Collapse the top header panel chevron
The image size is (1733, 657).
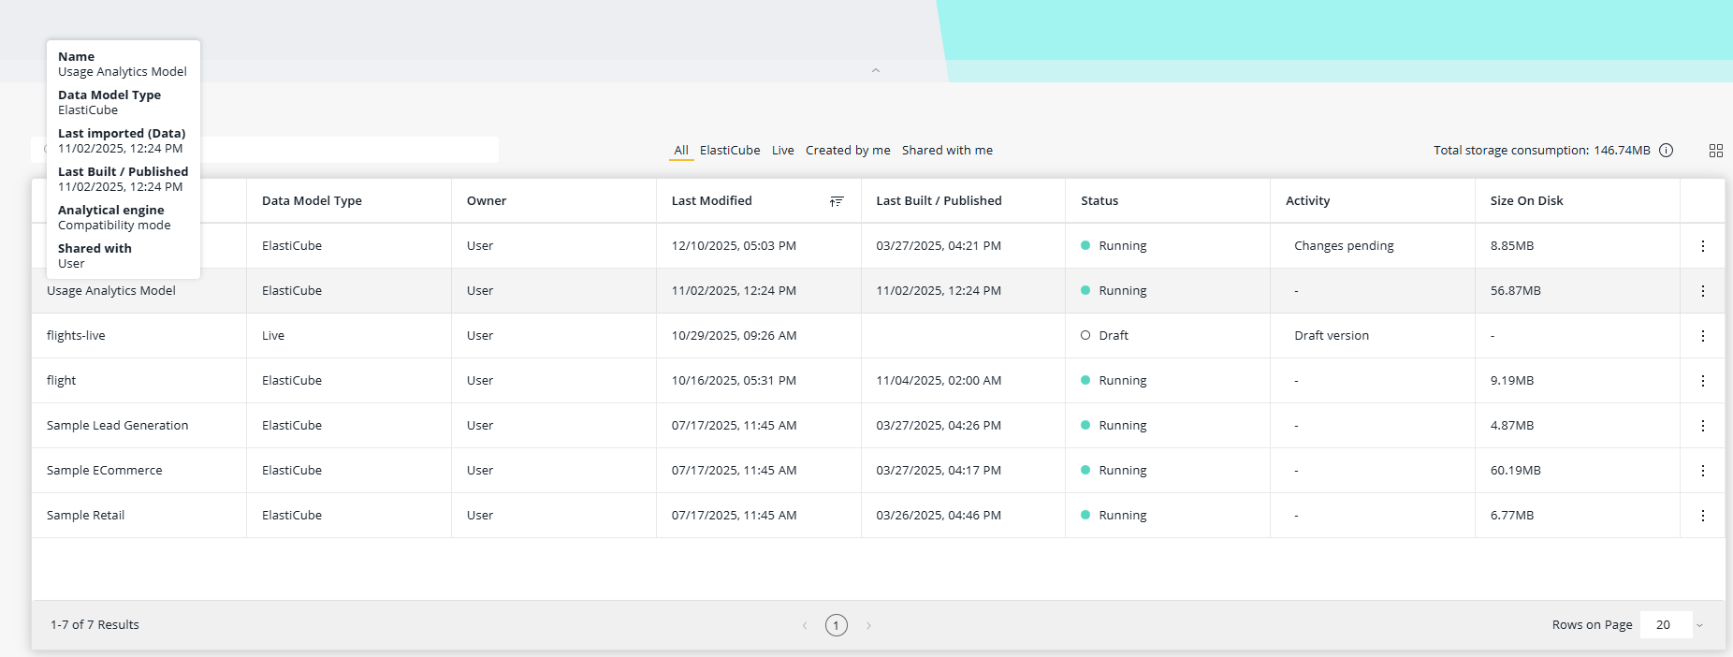(x=876, y=70)
